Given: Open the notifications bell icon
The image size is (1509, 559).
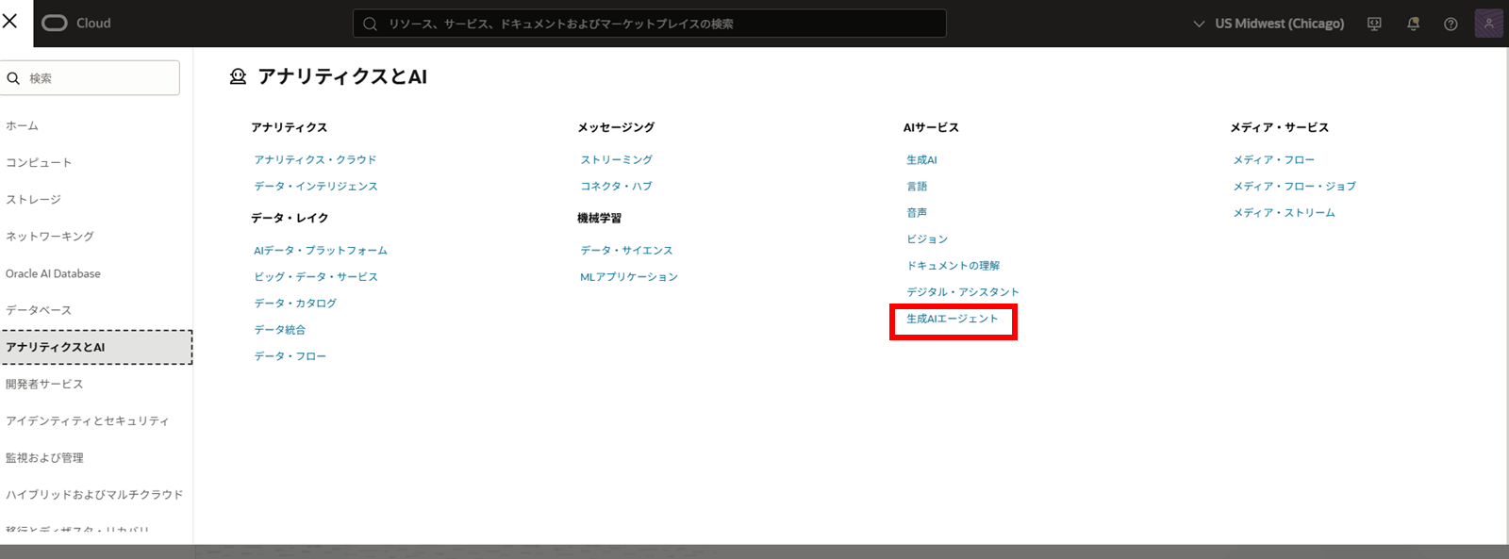Looking at the screenshot, I should 1413,24.
